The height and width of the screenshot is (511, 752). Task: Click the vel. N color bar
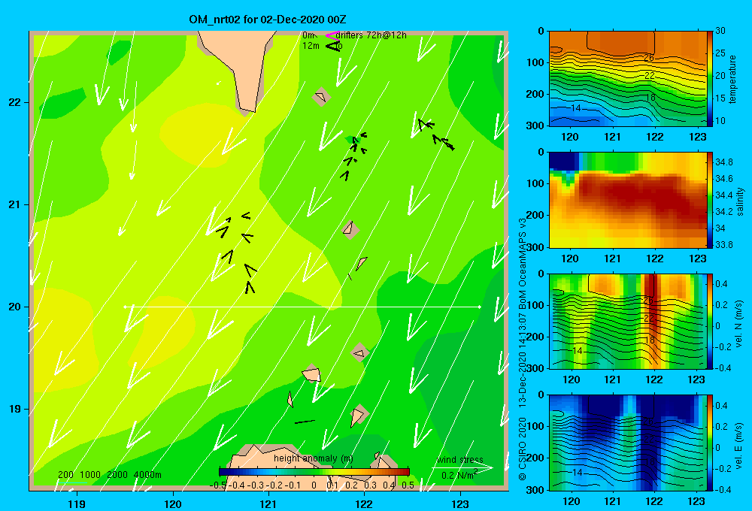coord(710,321)
